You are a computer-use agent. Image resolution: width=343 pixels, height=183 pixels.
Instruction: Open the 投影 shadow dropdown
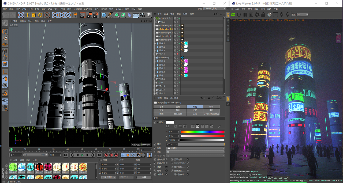tap(195, 152)
